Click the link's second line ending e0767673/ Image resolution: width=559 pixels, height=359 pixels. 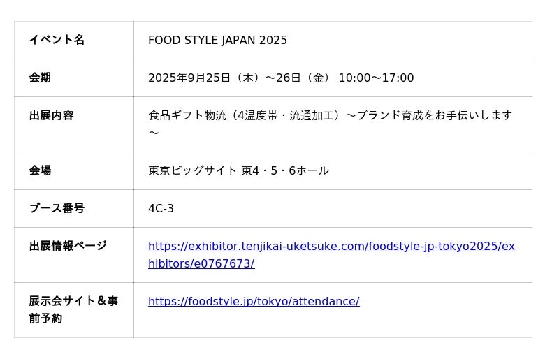[201, 263]
